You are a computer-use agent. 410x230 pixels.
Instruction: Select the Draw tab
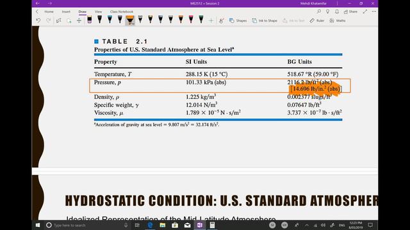click(x=83, y=11)
